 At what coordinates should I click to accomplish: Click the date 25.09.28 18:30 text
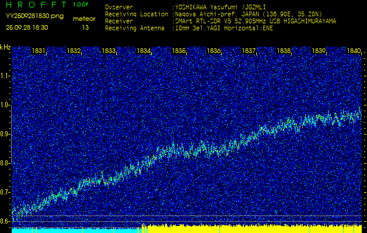[x=27, y=27]
